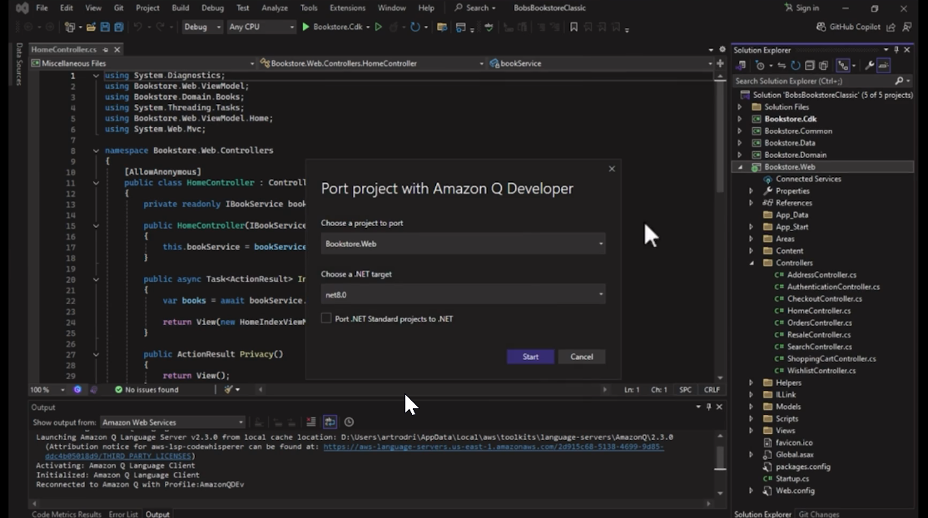Open GitHub Copilot in title bar
This screenshot has width=928, height=518.
[849, 27]
